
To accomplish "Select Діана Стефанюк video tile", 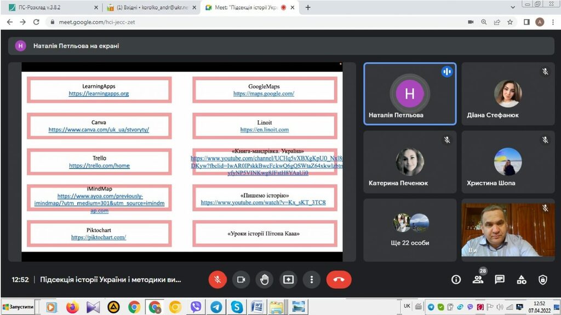I will tap(508, 94).
